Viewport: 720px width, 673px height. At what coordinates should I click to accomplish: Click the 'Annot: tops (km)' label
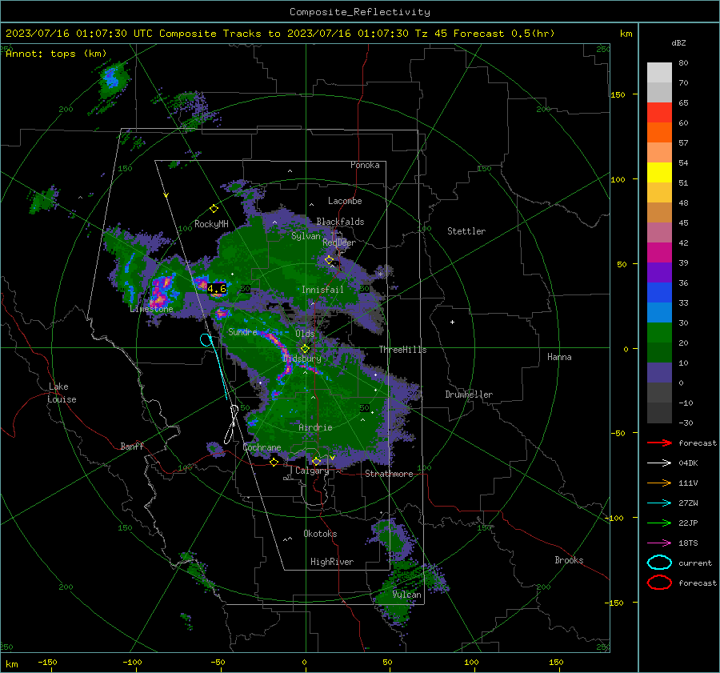[56, 54]
